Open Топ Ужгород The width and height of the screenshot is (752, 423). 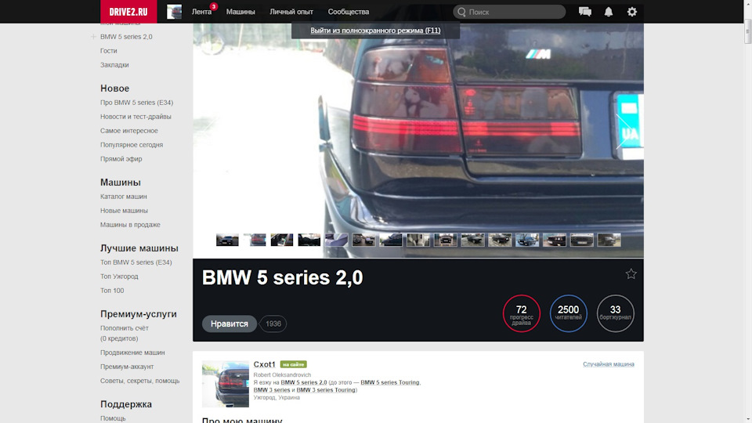coord(119,277)
